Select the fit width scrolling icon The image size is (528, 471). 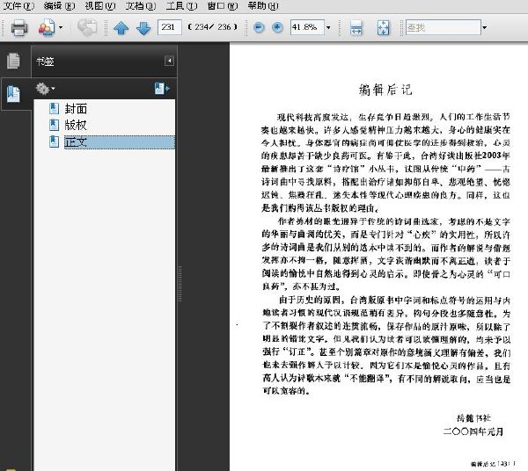click(x=356, y=27)
